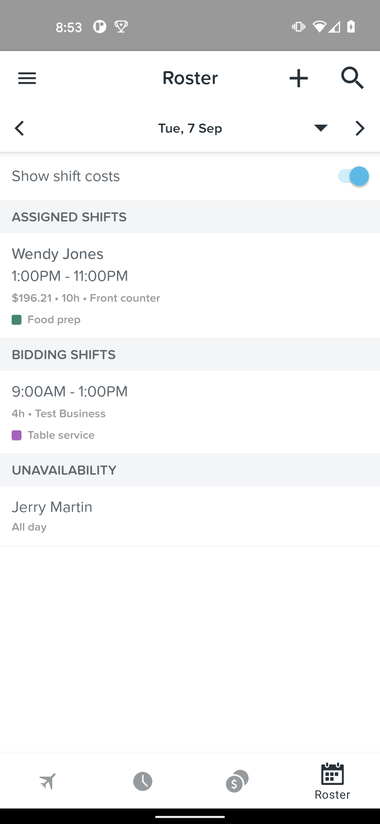
Task: Tap the Tue, 7 Sep date label
Action: tap(190, 128)
